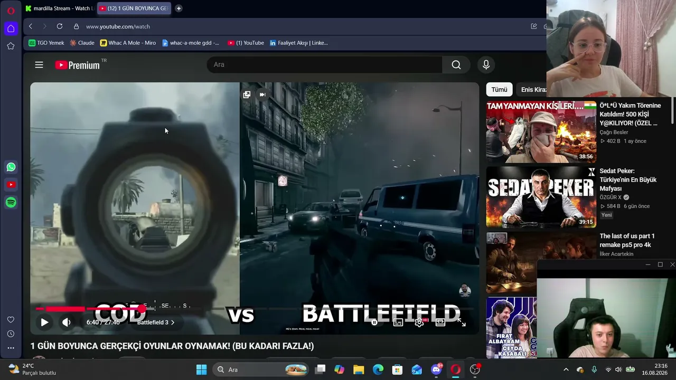Open the video multi-view icon overlay
Viewport: 676px width, 380px height.
click(x=247, y=94)
